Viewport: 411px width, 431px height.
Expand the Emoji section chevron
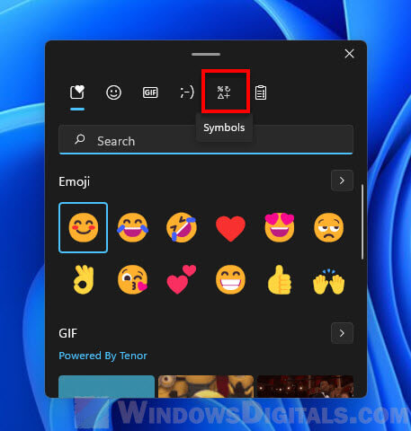pos(342,180)
